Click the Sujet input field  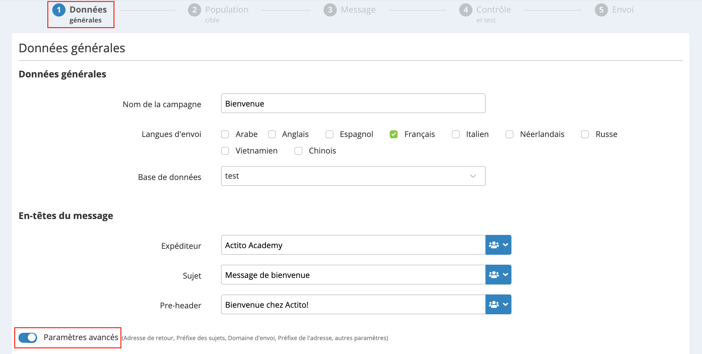tap(353, 275)
